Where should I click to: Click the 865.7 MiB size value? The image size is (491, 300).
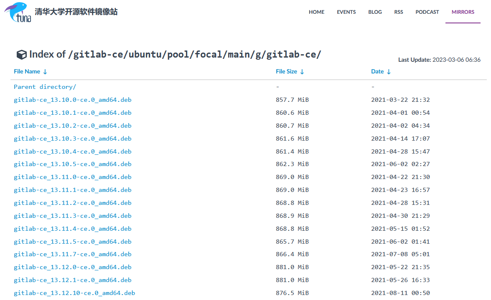292,242
